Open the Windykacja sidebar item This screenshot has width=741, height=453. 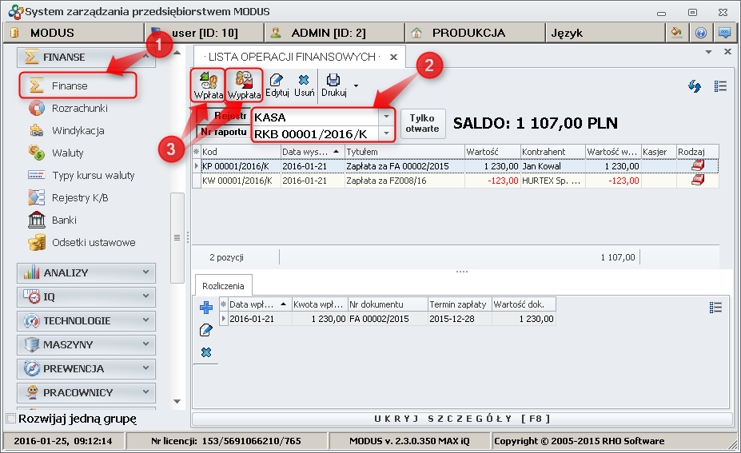tap(78, 130)
